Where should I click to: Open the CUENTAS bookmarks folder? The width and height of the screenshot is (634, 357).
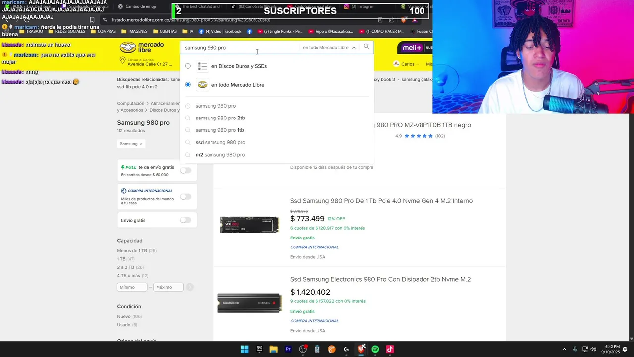(164, 31)
